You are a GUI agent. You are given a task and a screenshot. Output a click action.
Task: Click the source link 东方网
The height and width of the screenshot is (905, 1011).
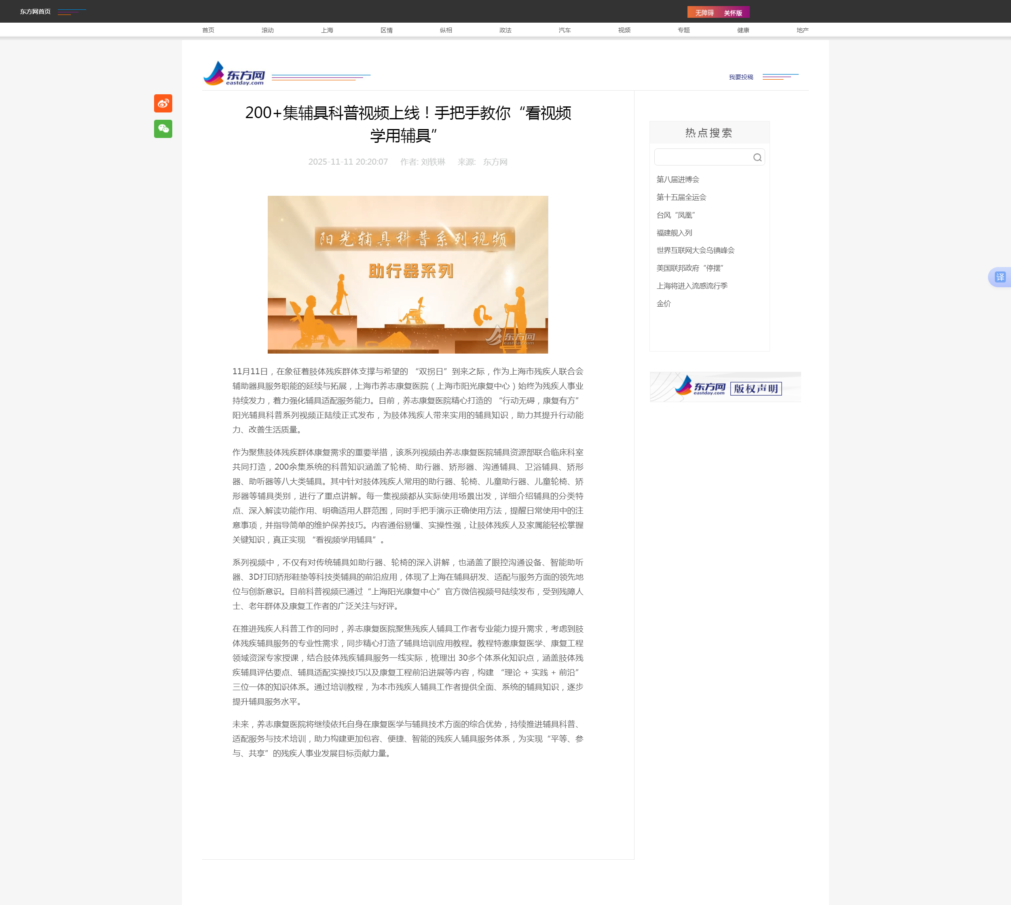495,162
